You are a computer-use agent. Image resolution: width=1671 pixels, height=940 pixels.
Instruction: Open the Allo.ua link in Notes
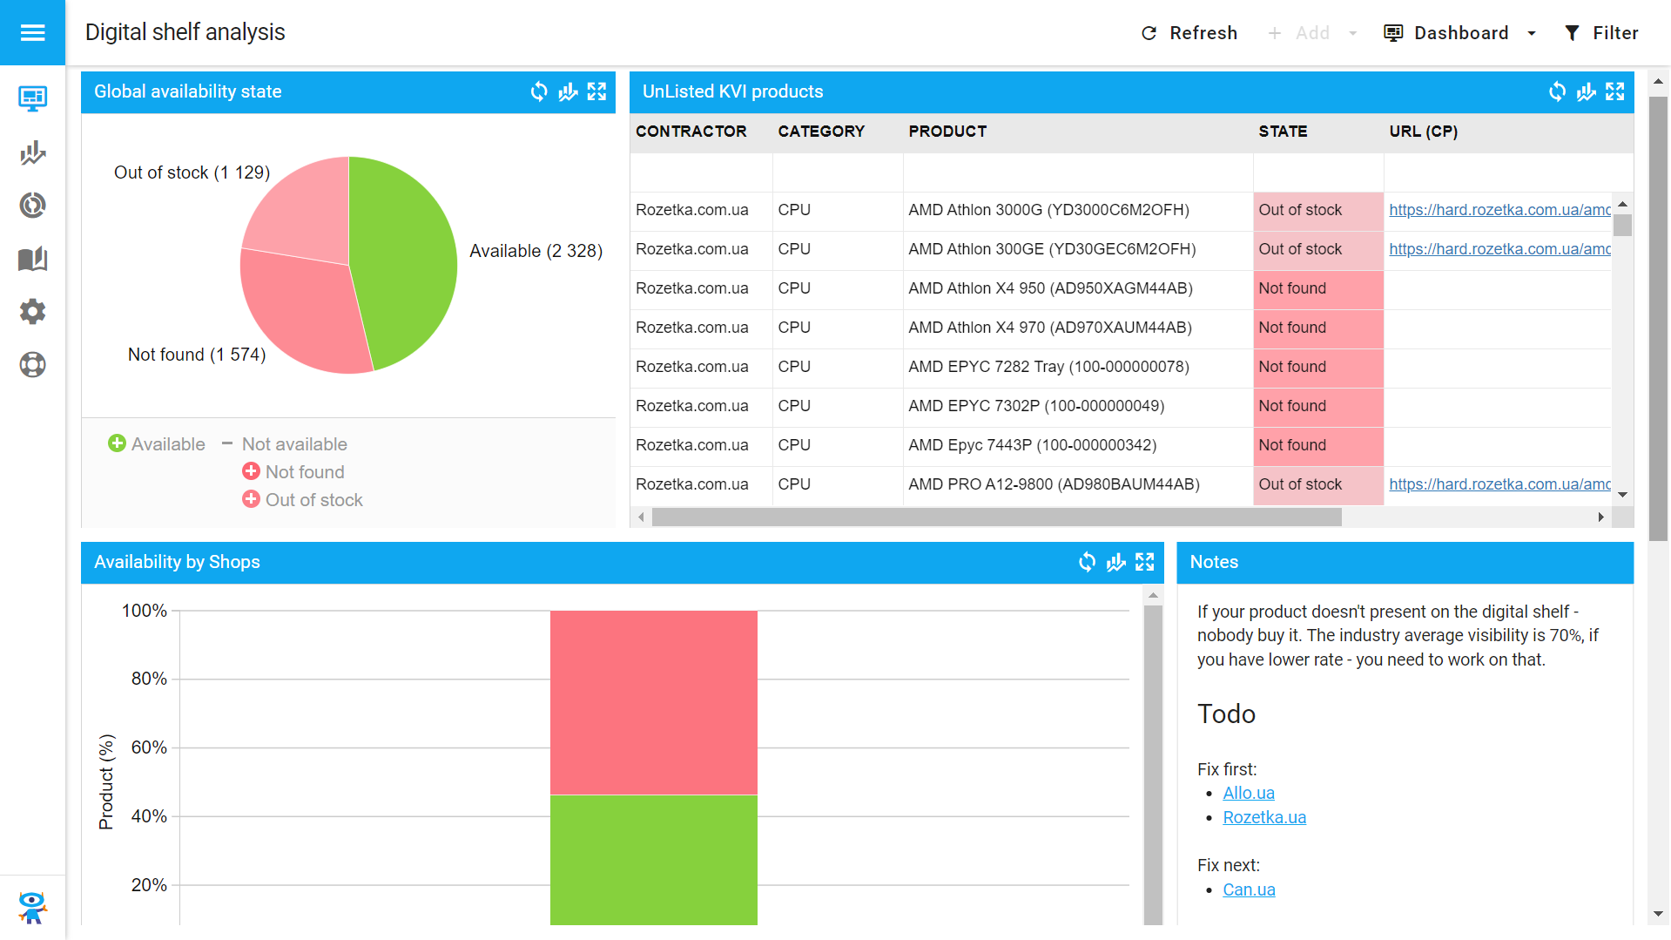(1248, 793)
